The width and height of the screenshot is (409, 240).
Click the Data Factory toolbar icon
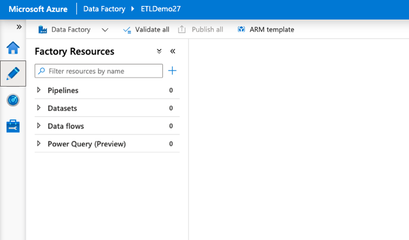pos(43,29)
